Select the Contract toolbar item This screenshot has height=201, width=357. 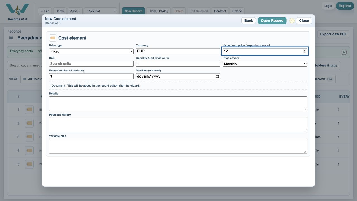220,11
